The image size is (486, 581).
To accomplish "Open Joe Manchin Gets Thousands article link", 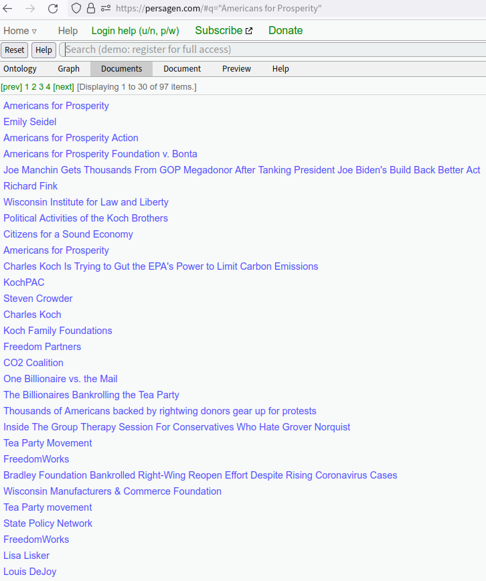I will (242, 170).
